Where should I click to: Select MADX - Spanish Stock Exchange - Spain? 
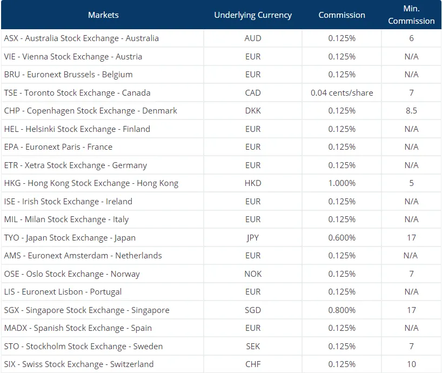coord(78,328)
